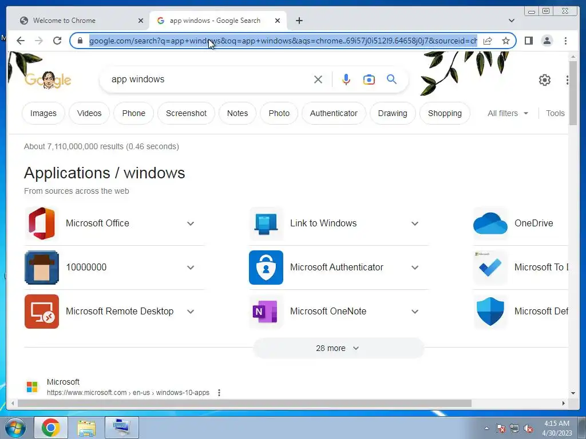Select the Drawing filter chip
The image size is (586, 439).
tap(393, 114)
